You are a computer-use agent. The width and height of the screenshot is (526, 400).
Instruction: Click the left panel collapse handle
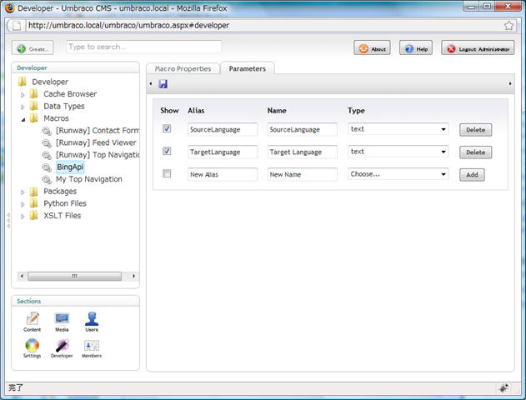tap(8, 220)
